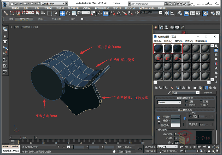Click the Rotate tool in main toolbar

[x=68, y=13]
